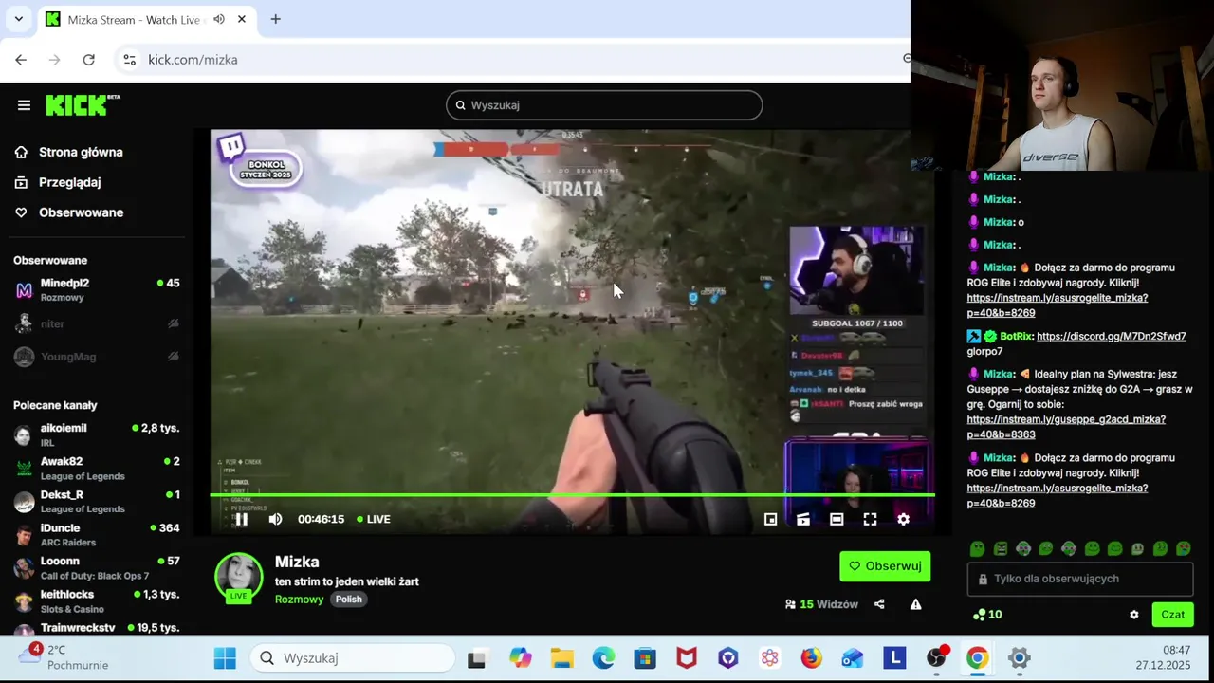Open the Rozmowy category link
Viewport: 1214px width, 683px height.
[300, 600]
